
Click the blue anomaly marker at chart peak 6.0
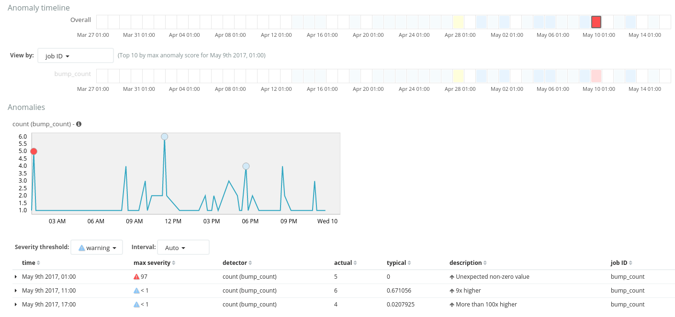tap(165, 137)
